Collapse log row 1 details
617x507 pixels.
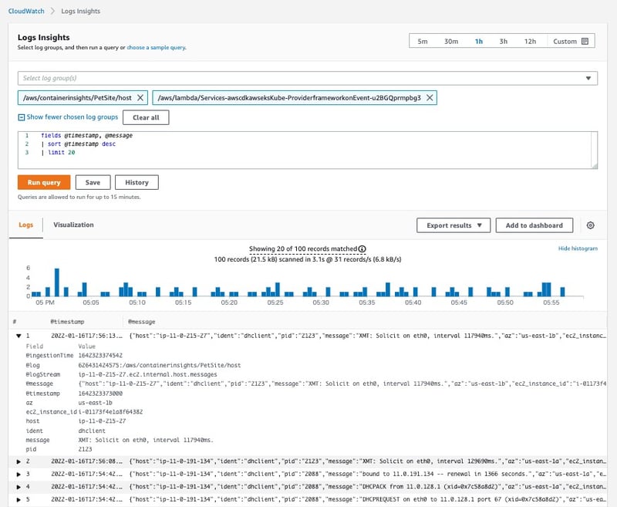19,336
